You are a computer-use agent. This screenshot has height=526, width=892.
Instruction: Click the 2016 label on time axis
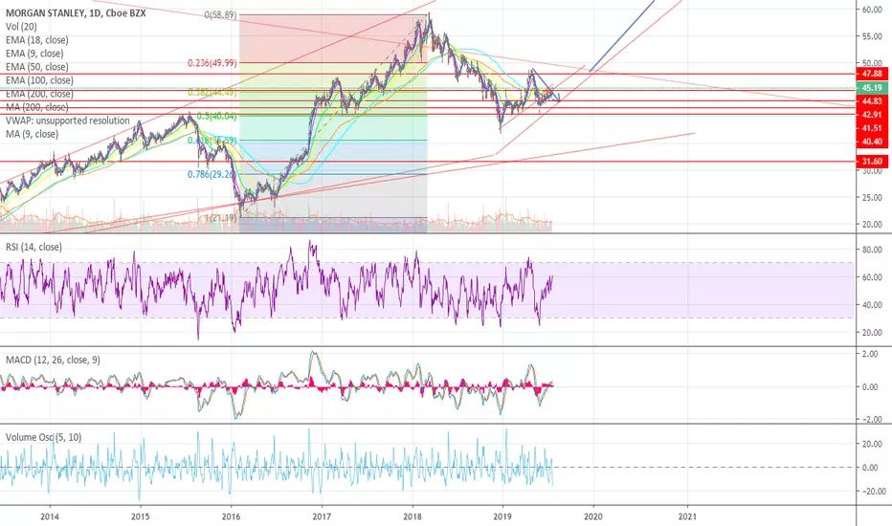click(231, 516)
